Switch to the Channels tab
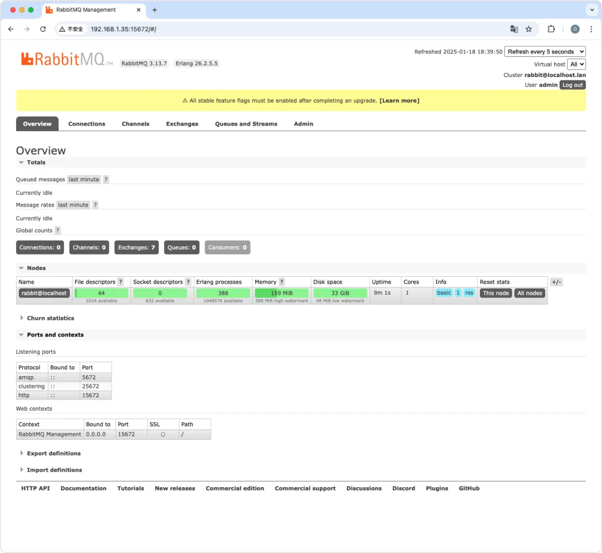Image resolution: width=602 pixels, height=553 pixels. [x=135, y=124]
